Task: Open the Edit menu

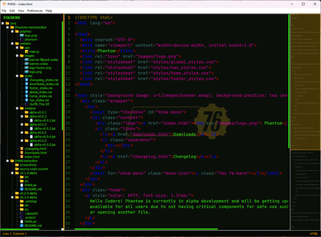Action: click(12, 11)
